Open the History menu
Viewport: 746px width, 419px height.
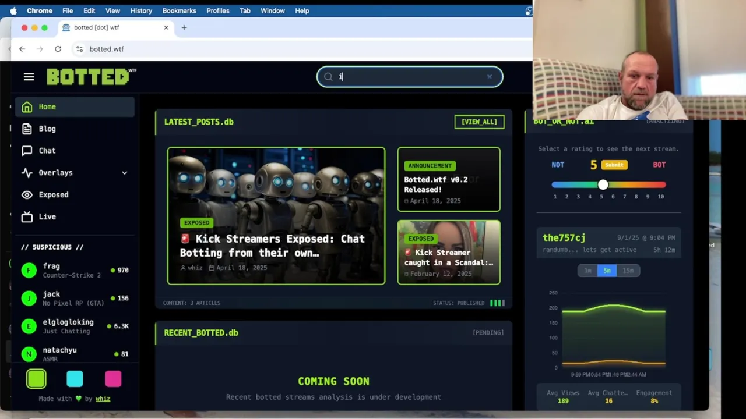(141, 10)
